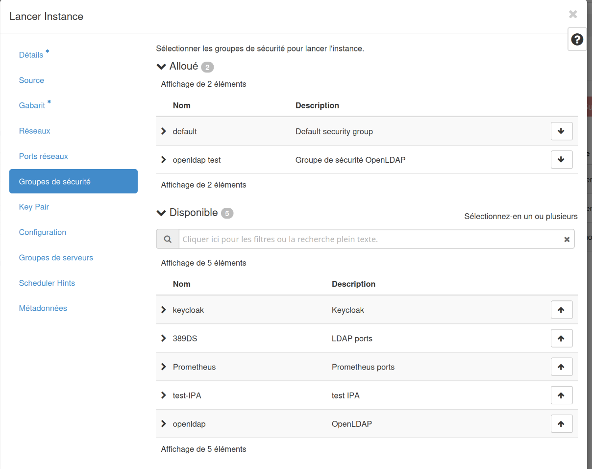Allocate the openldap security group
Screen dimensions: 592x469
point(562,423)
